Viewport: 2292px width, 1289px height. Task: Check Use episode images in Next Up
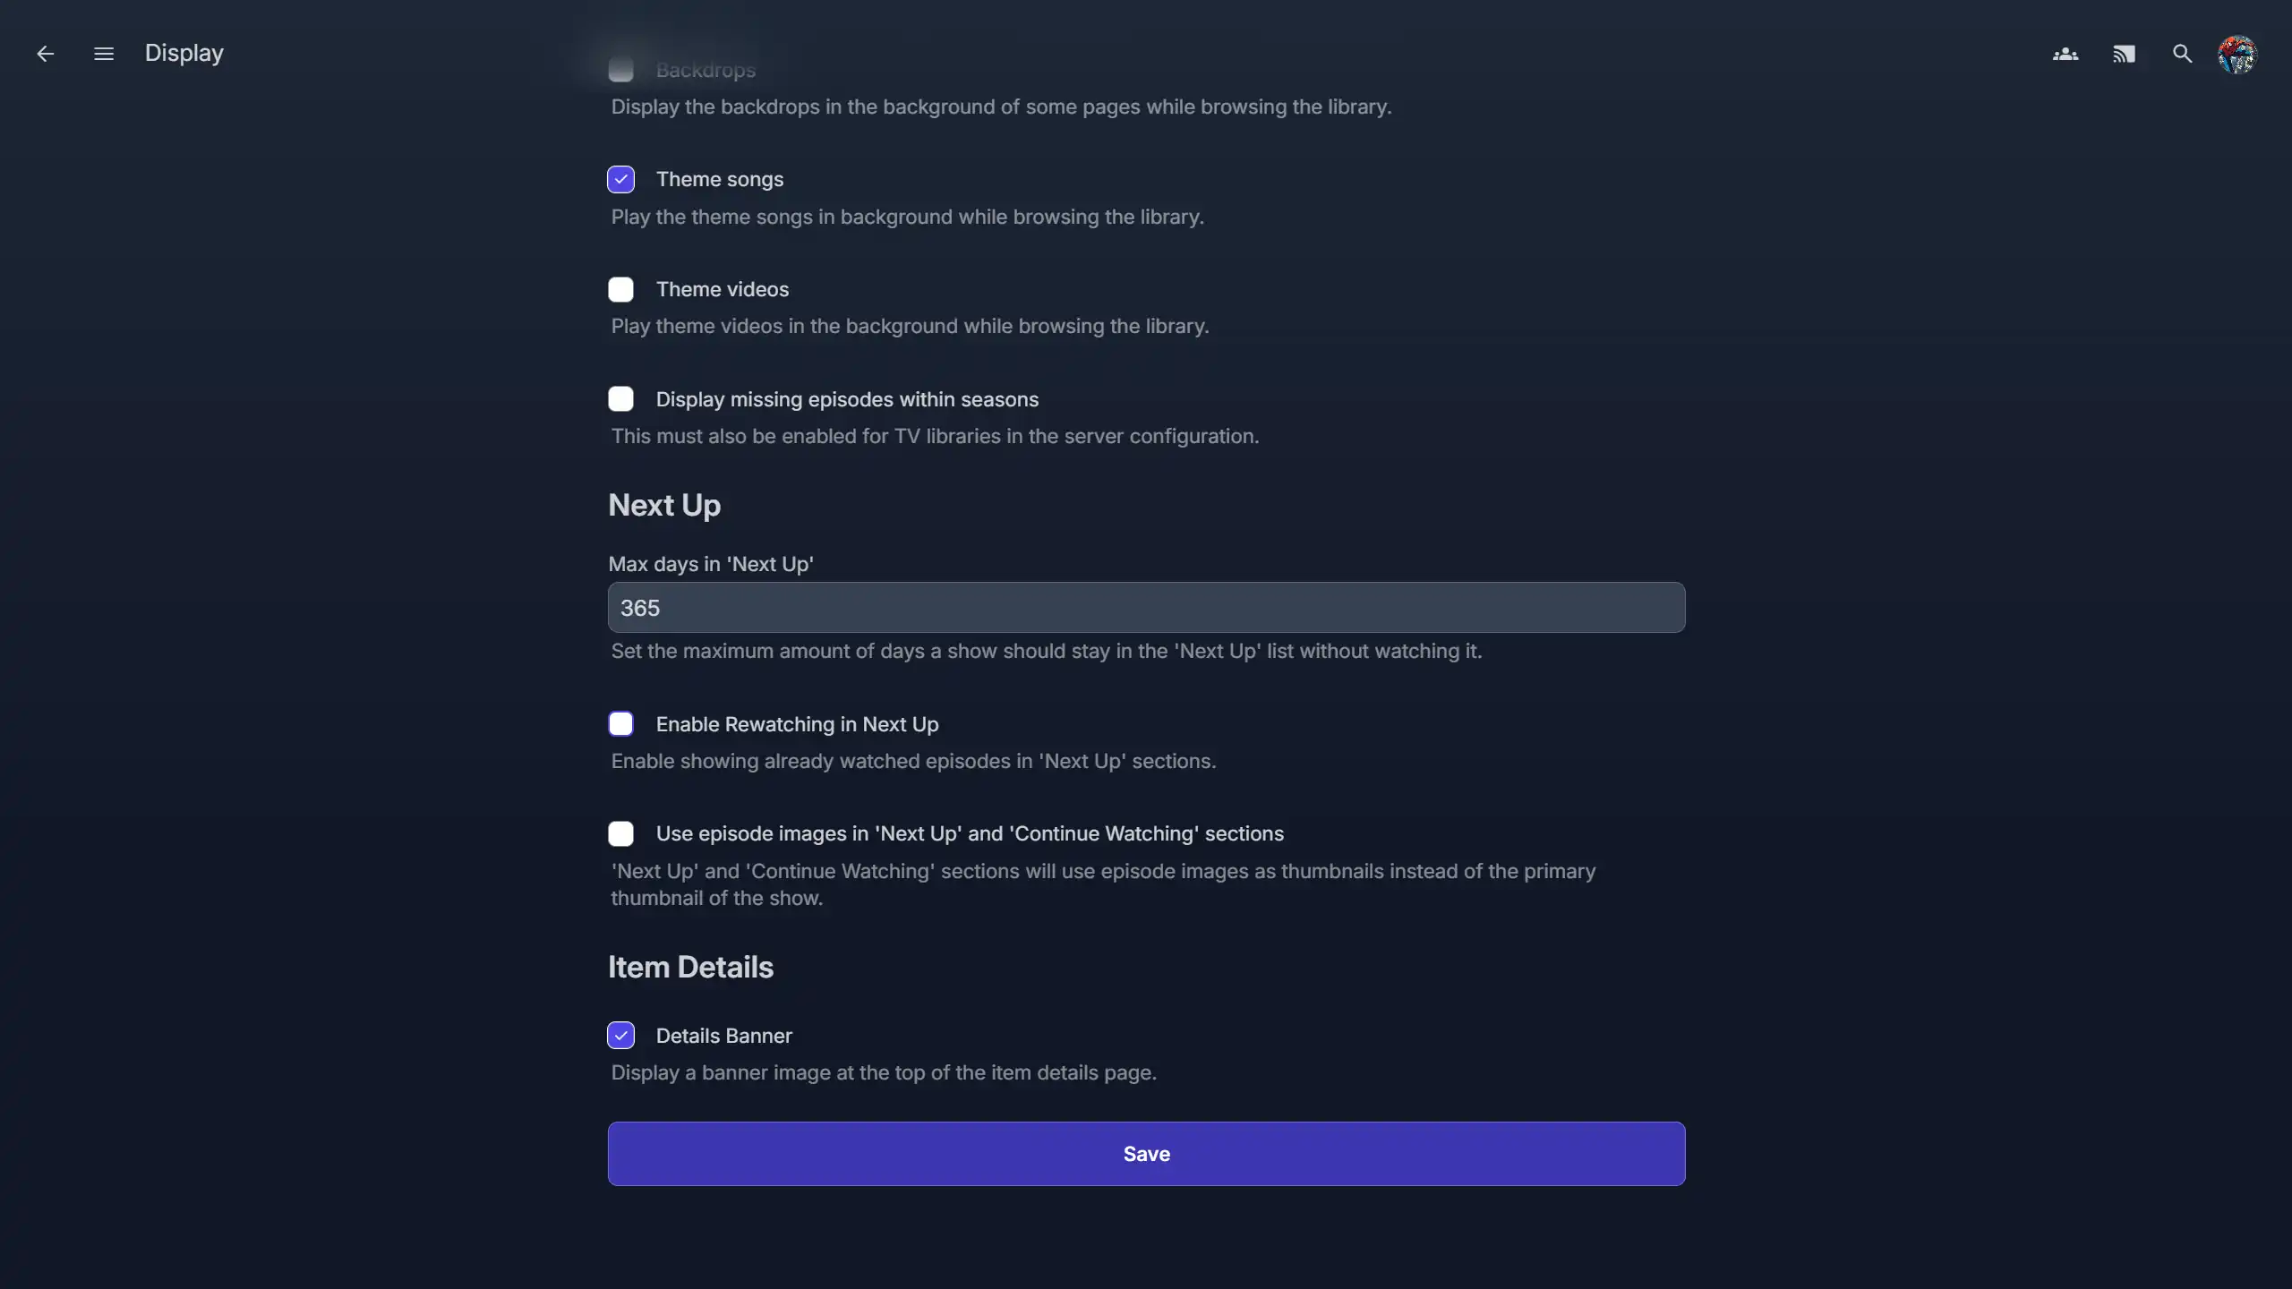click(x=620, y=834)
